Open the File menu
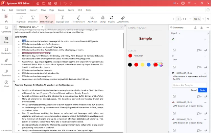The image size is (211, 133). pos(4,10)
